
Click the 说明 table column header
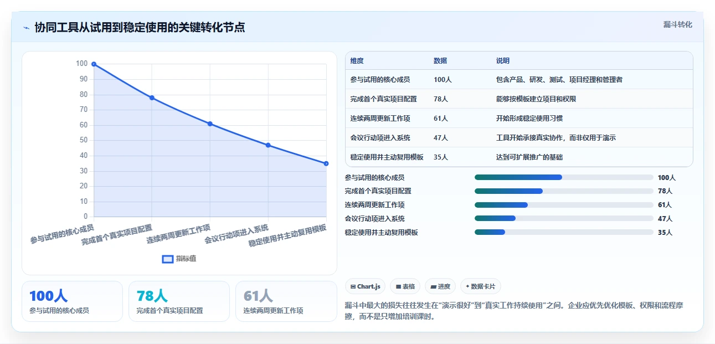coord(503,61)
